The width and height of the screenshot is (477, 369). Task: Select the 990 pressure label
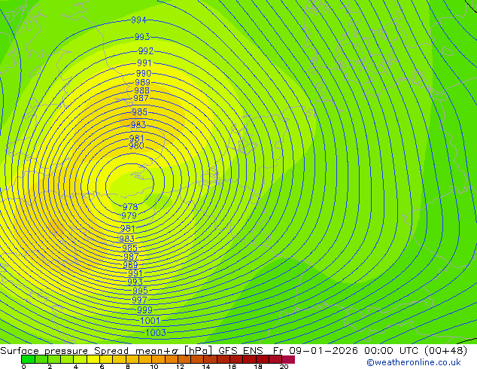[x=144, y=74]
